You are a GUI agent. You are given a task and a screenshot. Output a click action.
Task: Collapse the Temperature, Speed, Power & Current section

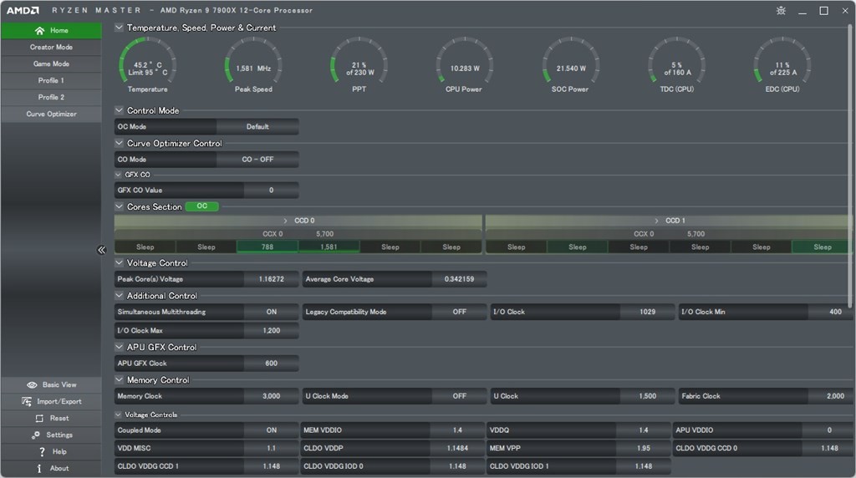coord(120,28)
